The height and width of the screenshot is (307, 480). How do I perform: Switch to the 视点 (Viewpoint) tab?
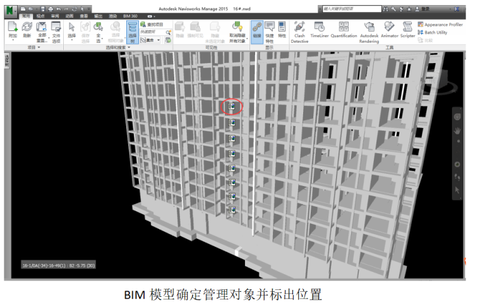pos(40,15)
